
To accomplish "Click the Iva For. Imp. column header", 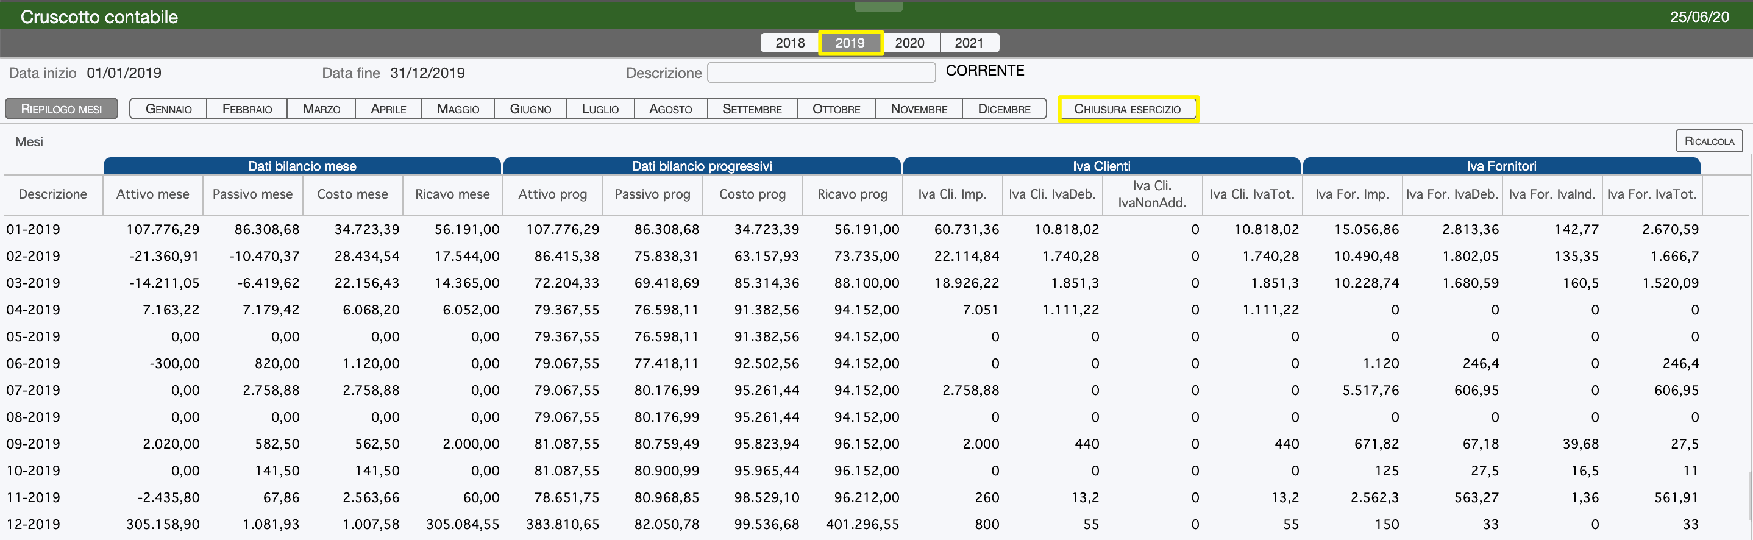I will [x=1352, y=194].
